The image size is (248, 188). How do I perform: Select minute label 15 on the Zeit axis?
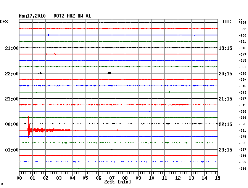pyautogui.click(x=217, y=178)
